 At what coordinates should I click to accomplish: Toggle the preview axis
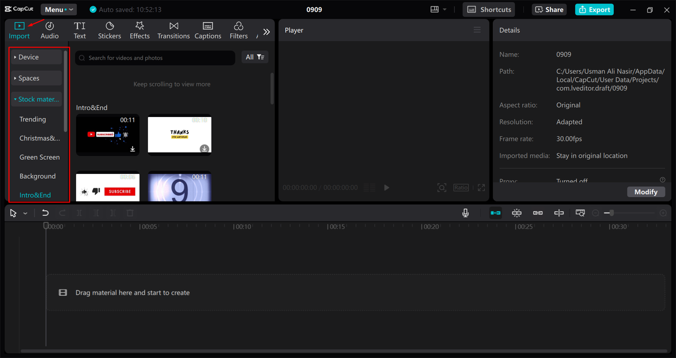click(559, 213)
